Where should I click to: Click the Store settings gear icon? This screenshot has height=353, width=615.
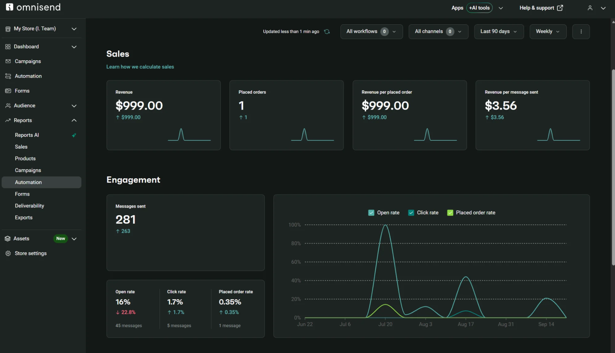click(x=8, y=254)
